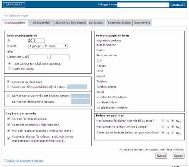
Task: Follow the Tillbaka till arvodesräkningar link
Action: [x=24, y=161]
